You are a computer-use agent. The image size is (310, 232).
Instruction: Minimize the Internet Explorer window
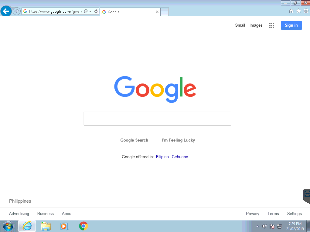[285, 3]
